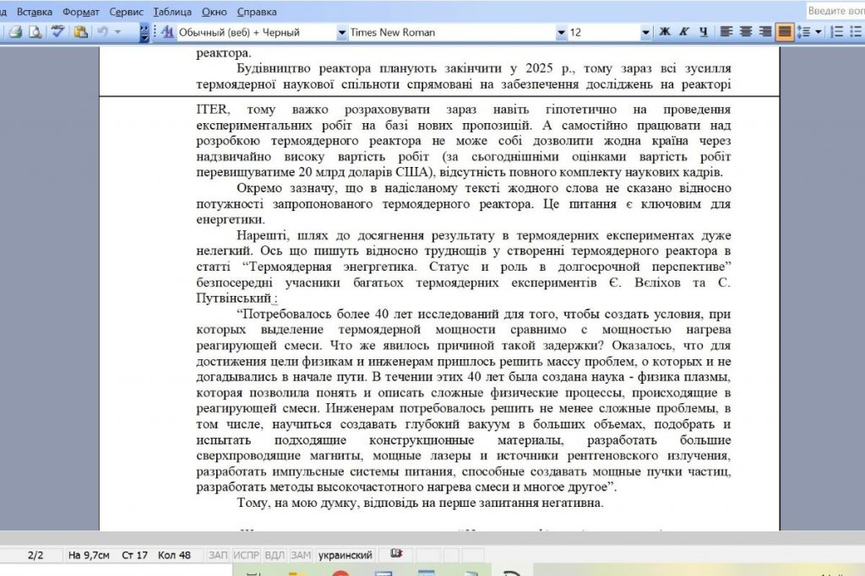Open Print Preview from the toolbar
Image resolution: width=865 pixels, height=576 pixels.
pos(35,32)
